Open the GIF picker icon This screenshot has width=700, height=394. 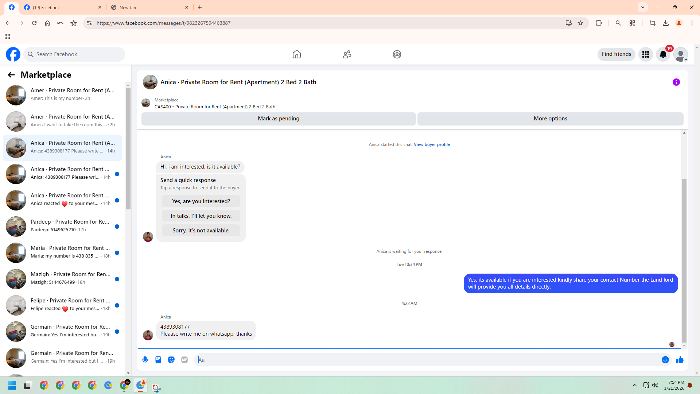(184, 360)
